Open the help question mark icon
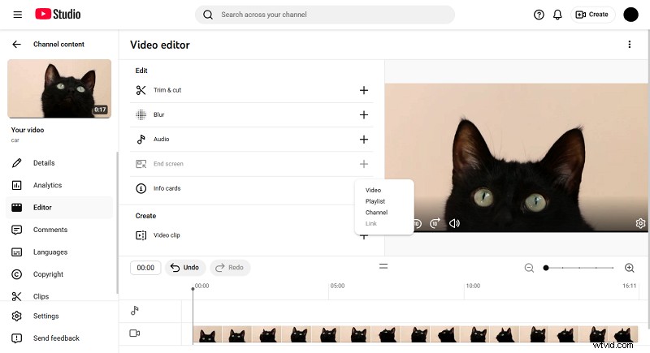The width and height of the screenshot is (650, 353). tap(539, 15)
